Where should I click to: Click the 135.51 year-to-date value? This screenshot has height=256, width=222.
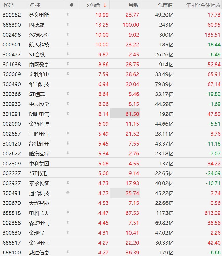coord(212,35)
